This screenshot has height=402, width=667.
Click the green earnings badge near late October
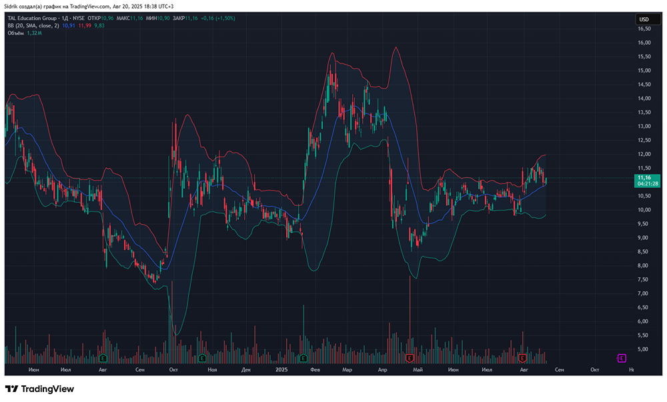(x=201, y=358)
